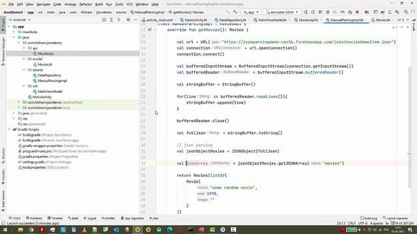
Task: Switch to the DataRepository.kt editor tab
Action: pyautogui.click(x=232, y=20)
